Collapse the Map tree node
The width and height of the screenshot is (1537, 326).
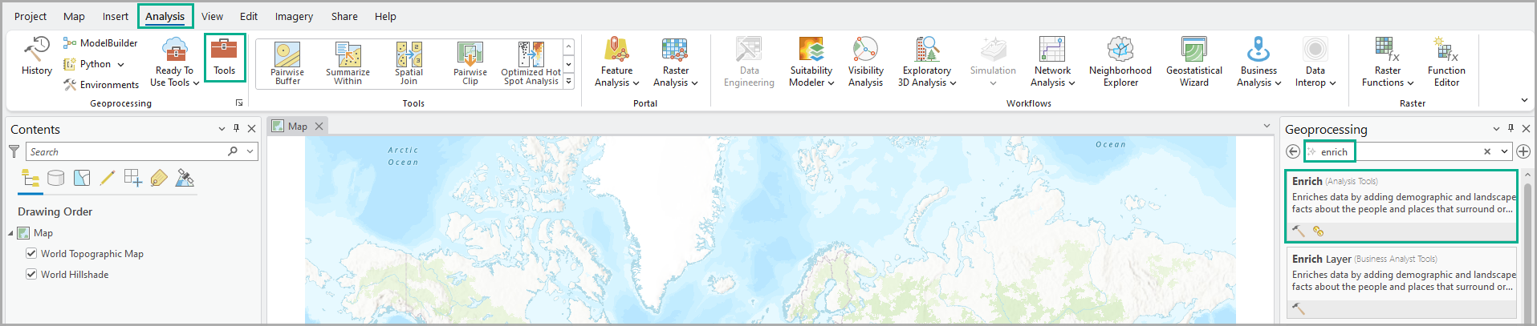coord(11,233)
